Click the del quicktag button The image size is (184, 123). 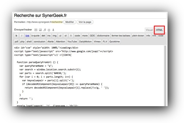[43, 35]
